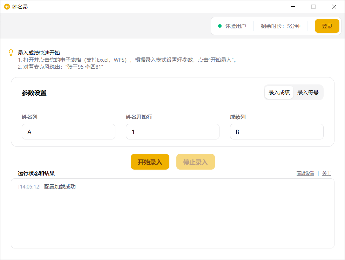Viewport: 345px width, 260px height.
Task: Click the 参数设置 heading
Action: (34, 93)
